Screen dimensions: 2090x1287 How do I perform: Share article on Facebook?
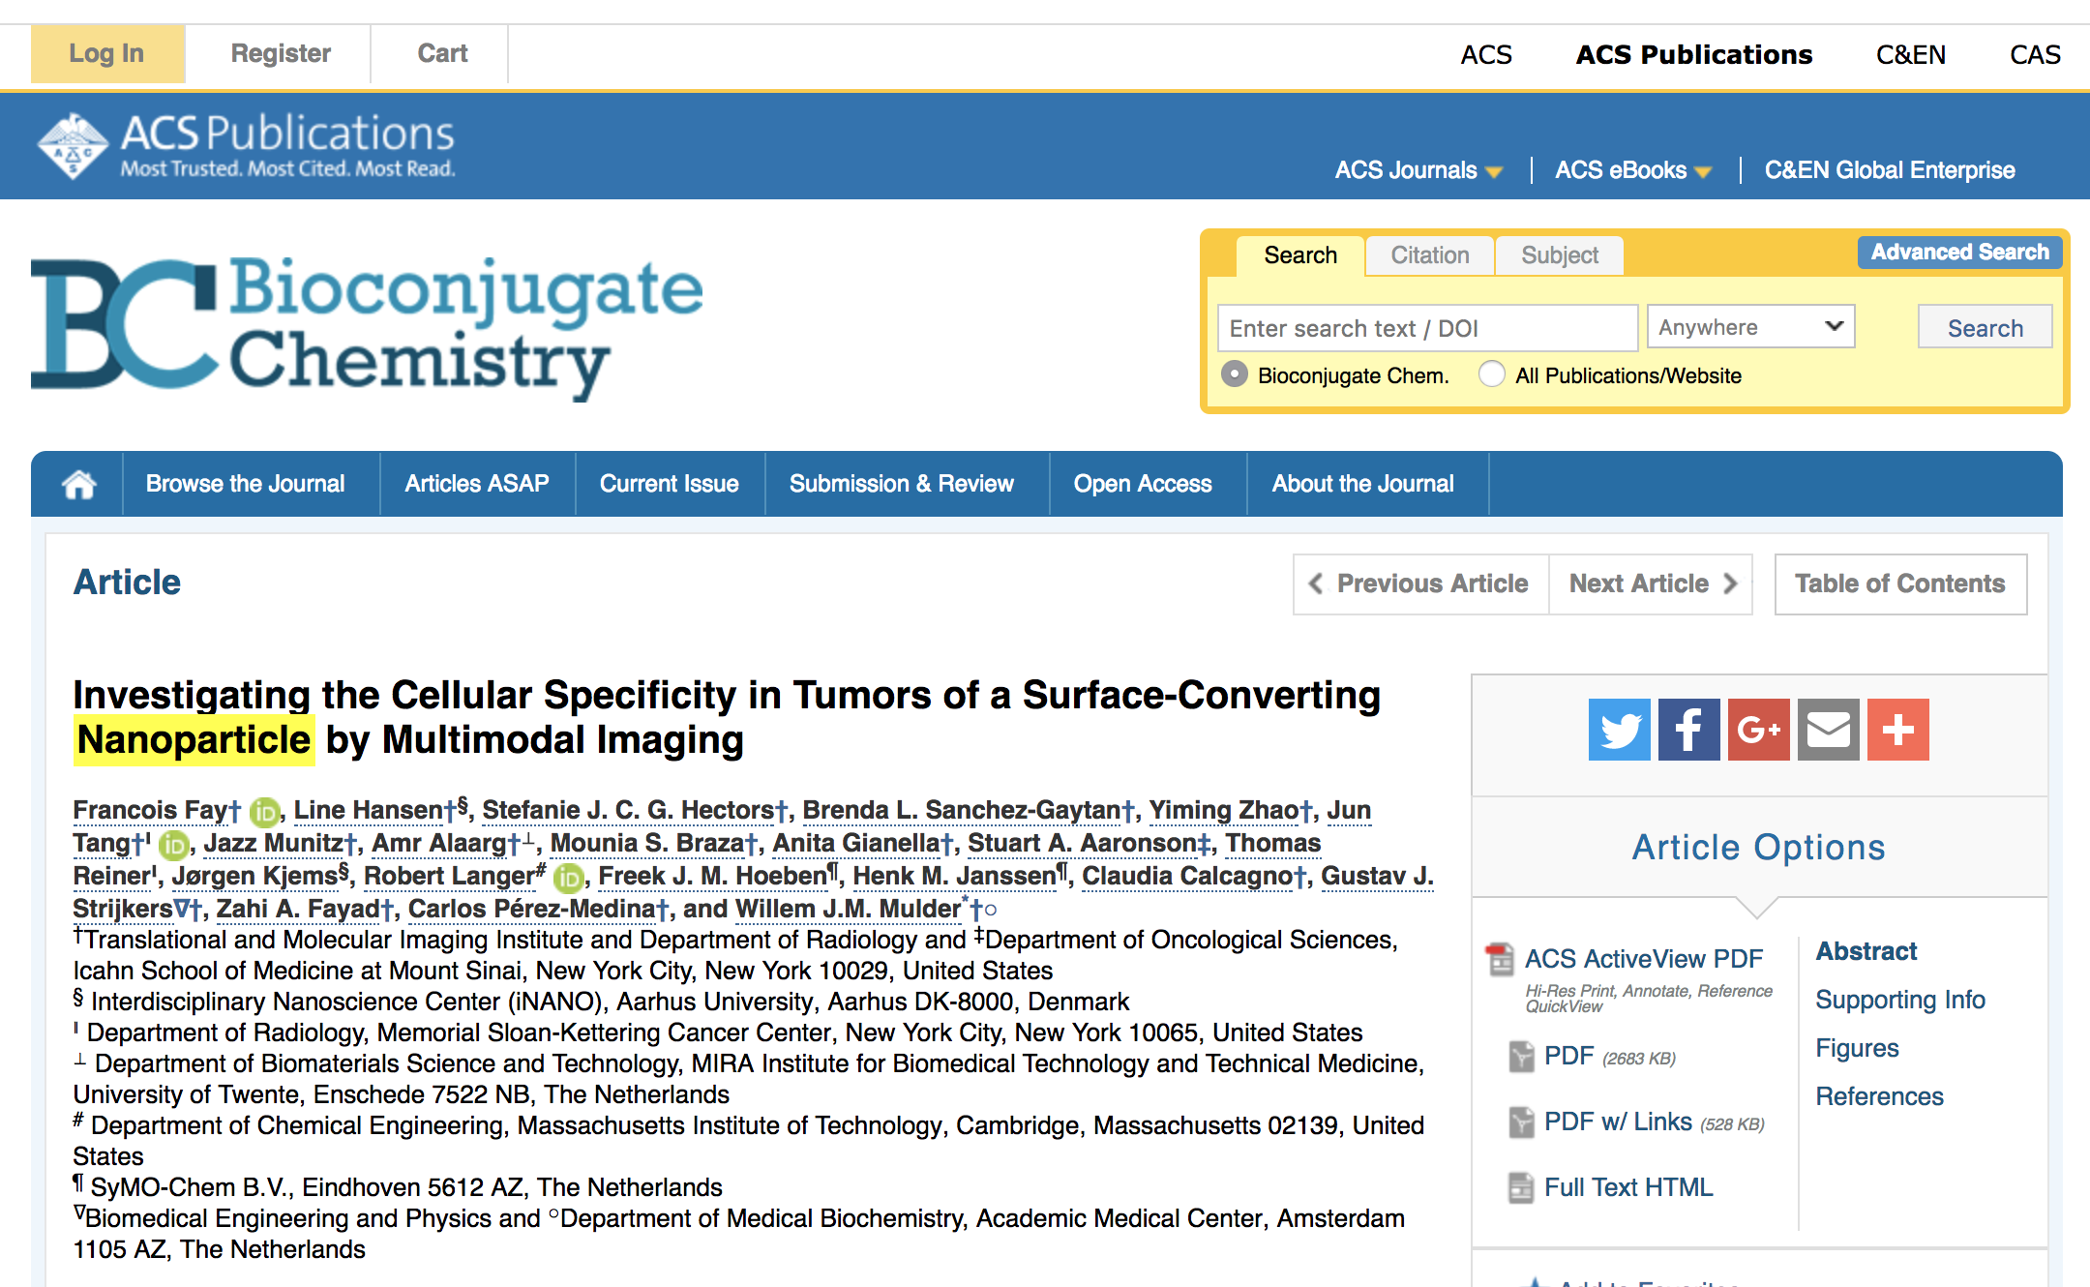[1688, 730]
